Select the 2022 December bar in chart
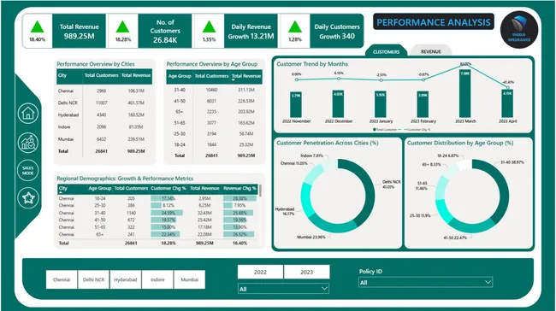 point(338,104)
